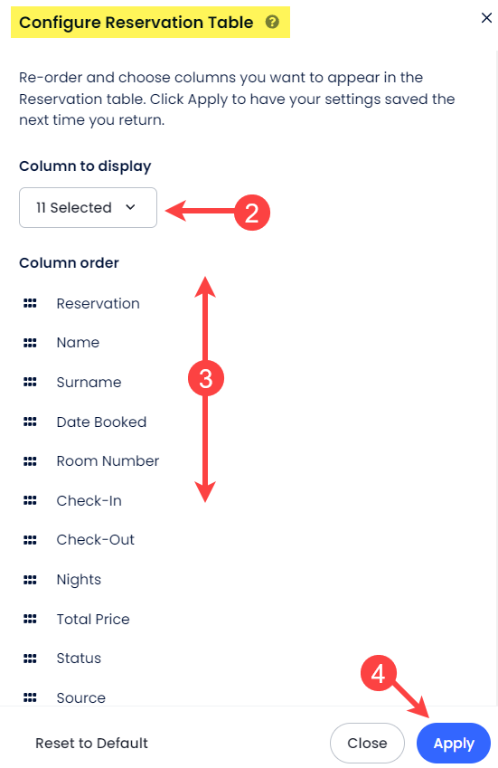Viewport: 498px width, 768px height.
Task: Click the help question mark icon
Action: (x=272, y=22)
